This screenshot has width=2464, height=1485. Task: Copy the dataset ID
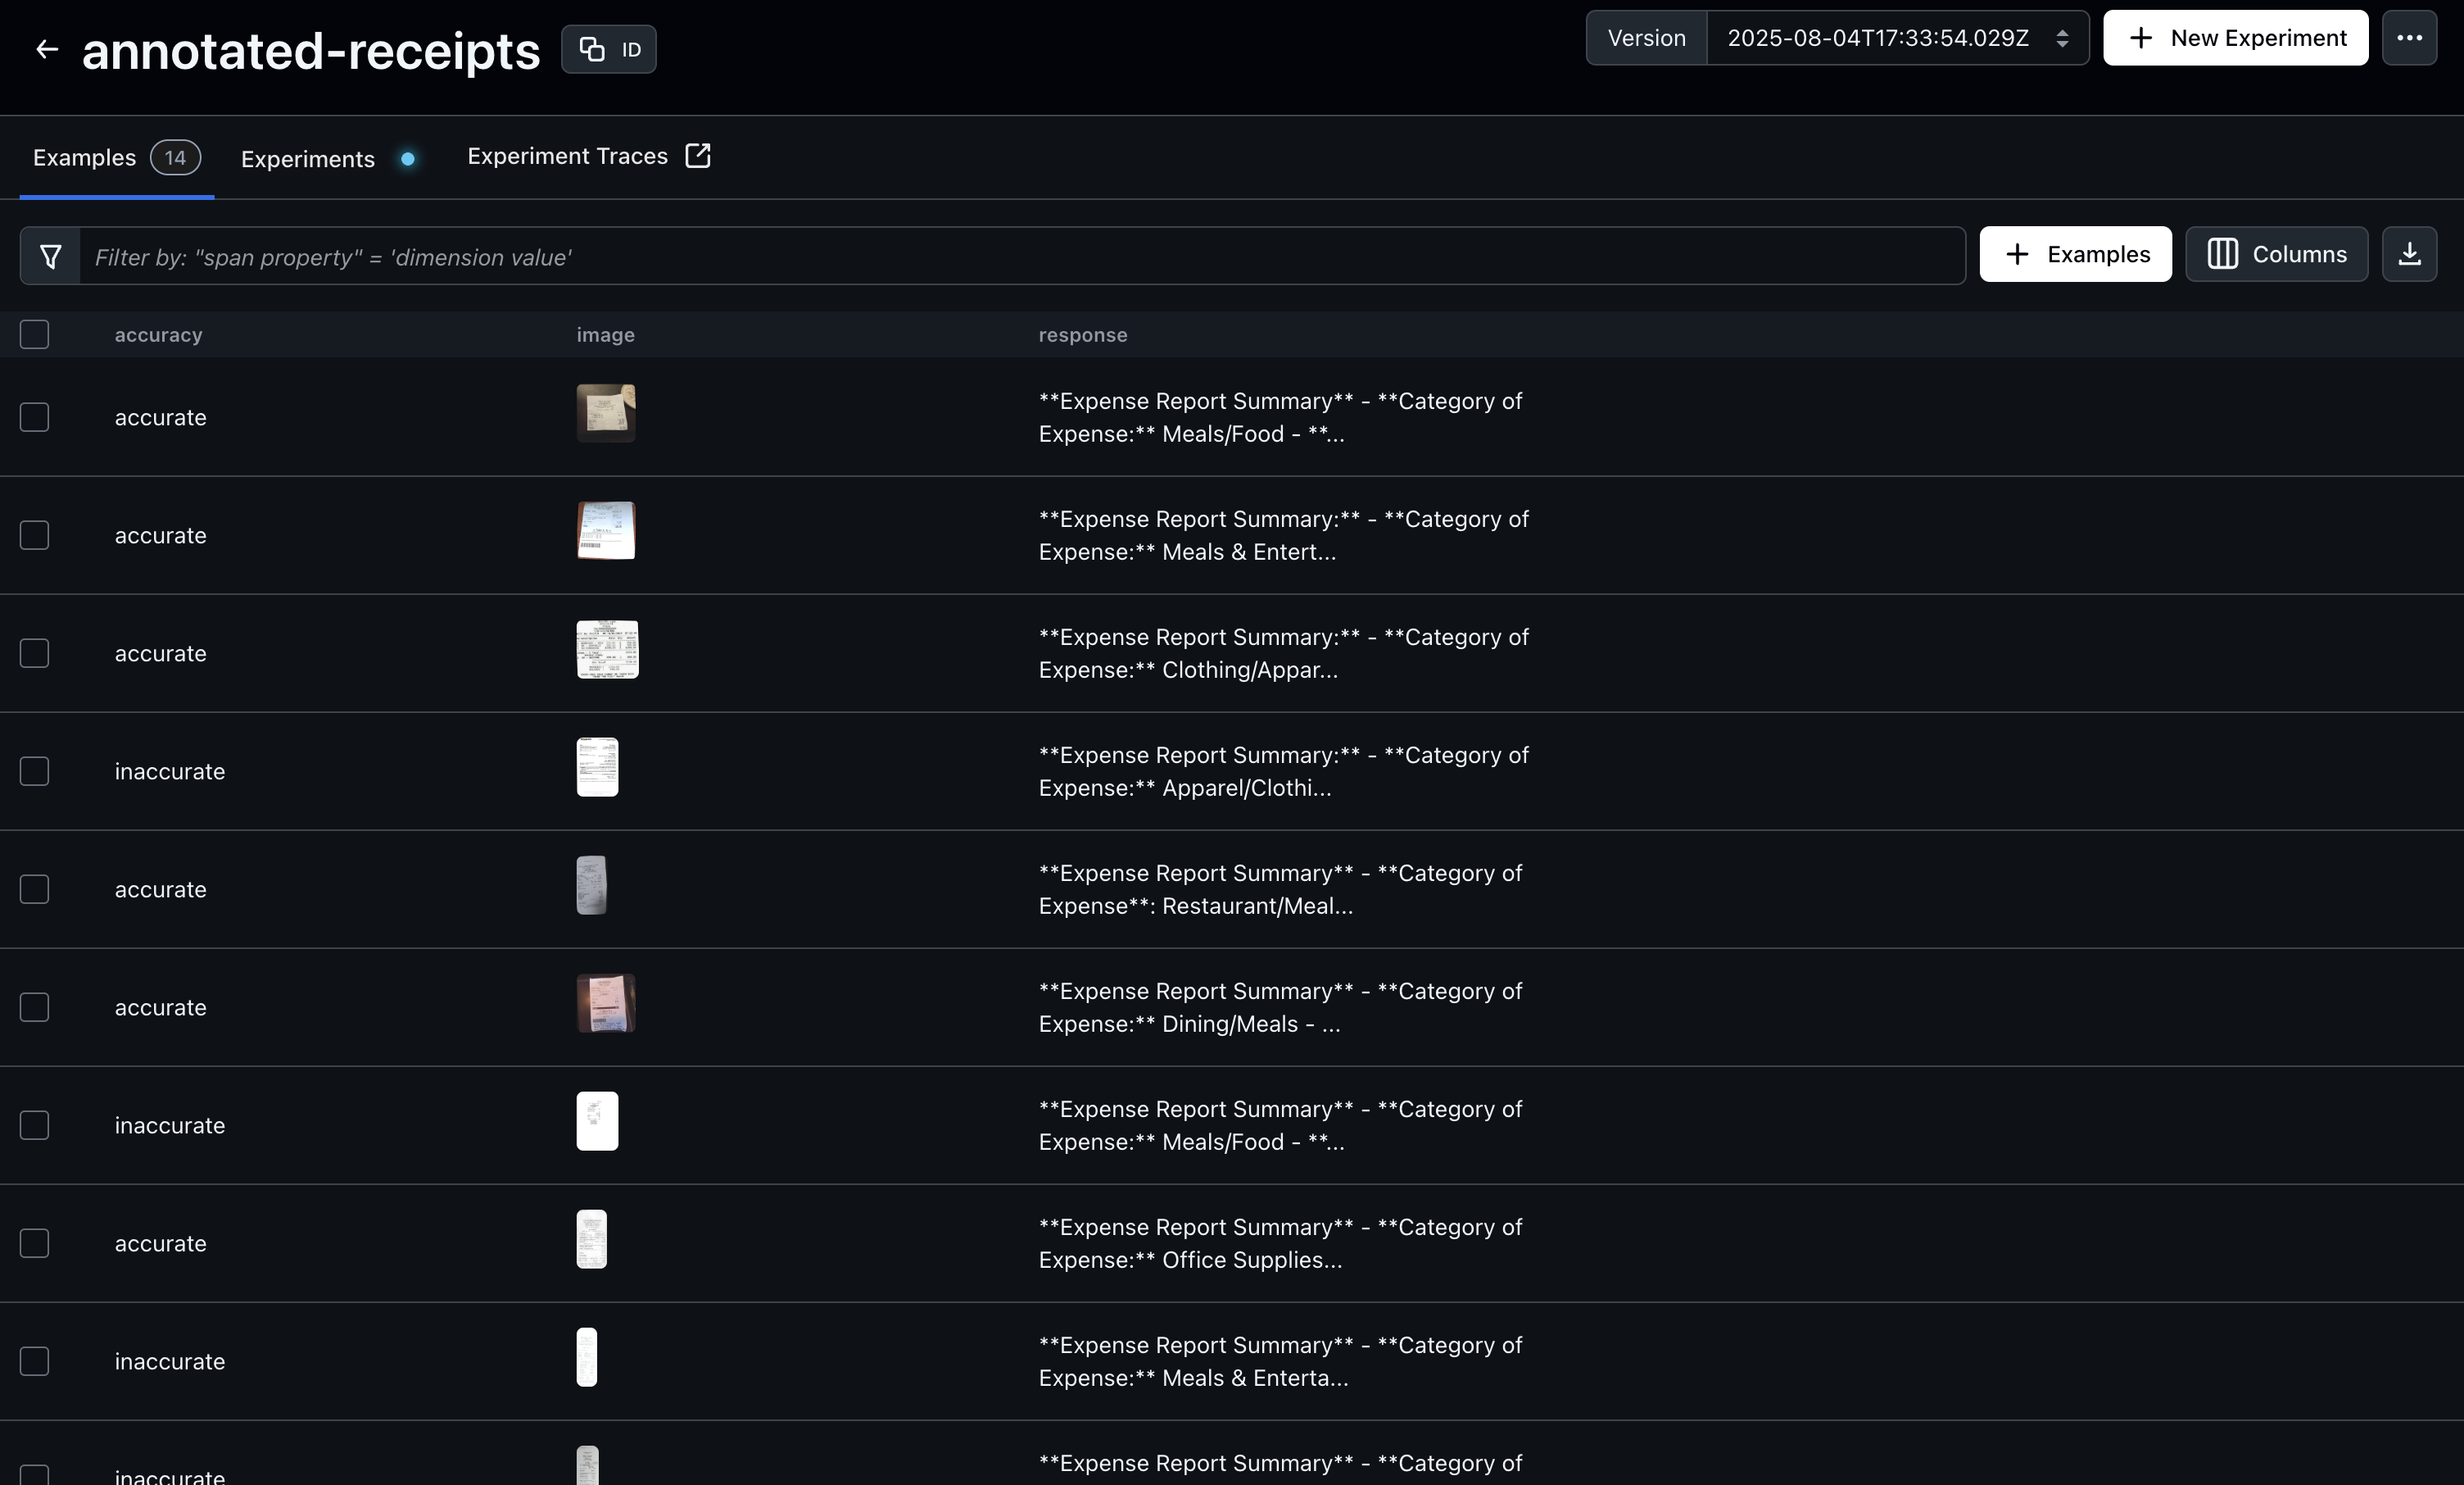click(608, 50)
